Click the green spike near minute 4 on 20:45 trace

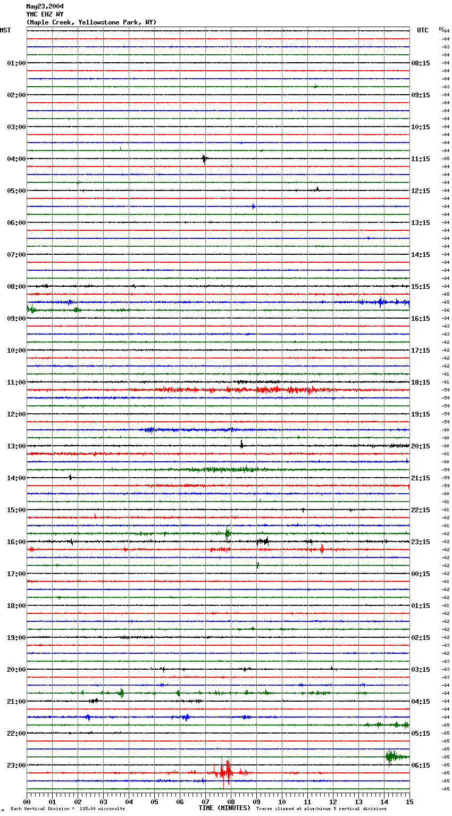[121, 693]
